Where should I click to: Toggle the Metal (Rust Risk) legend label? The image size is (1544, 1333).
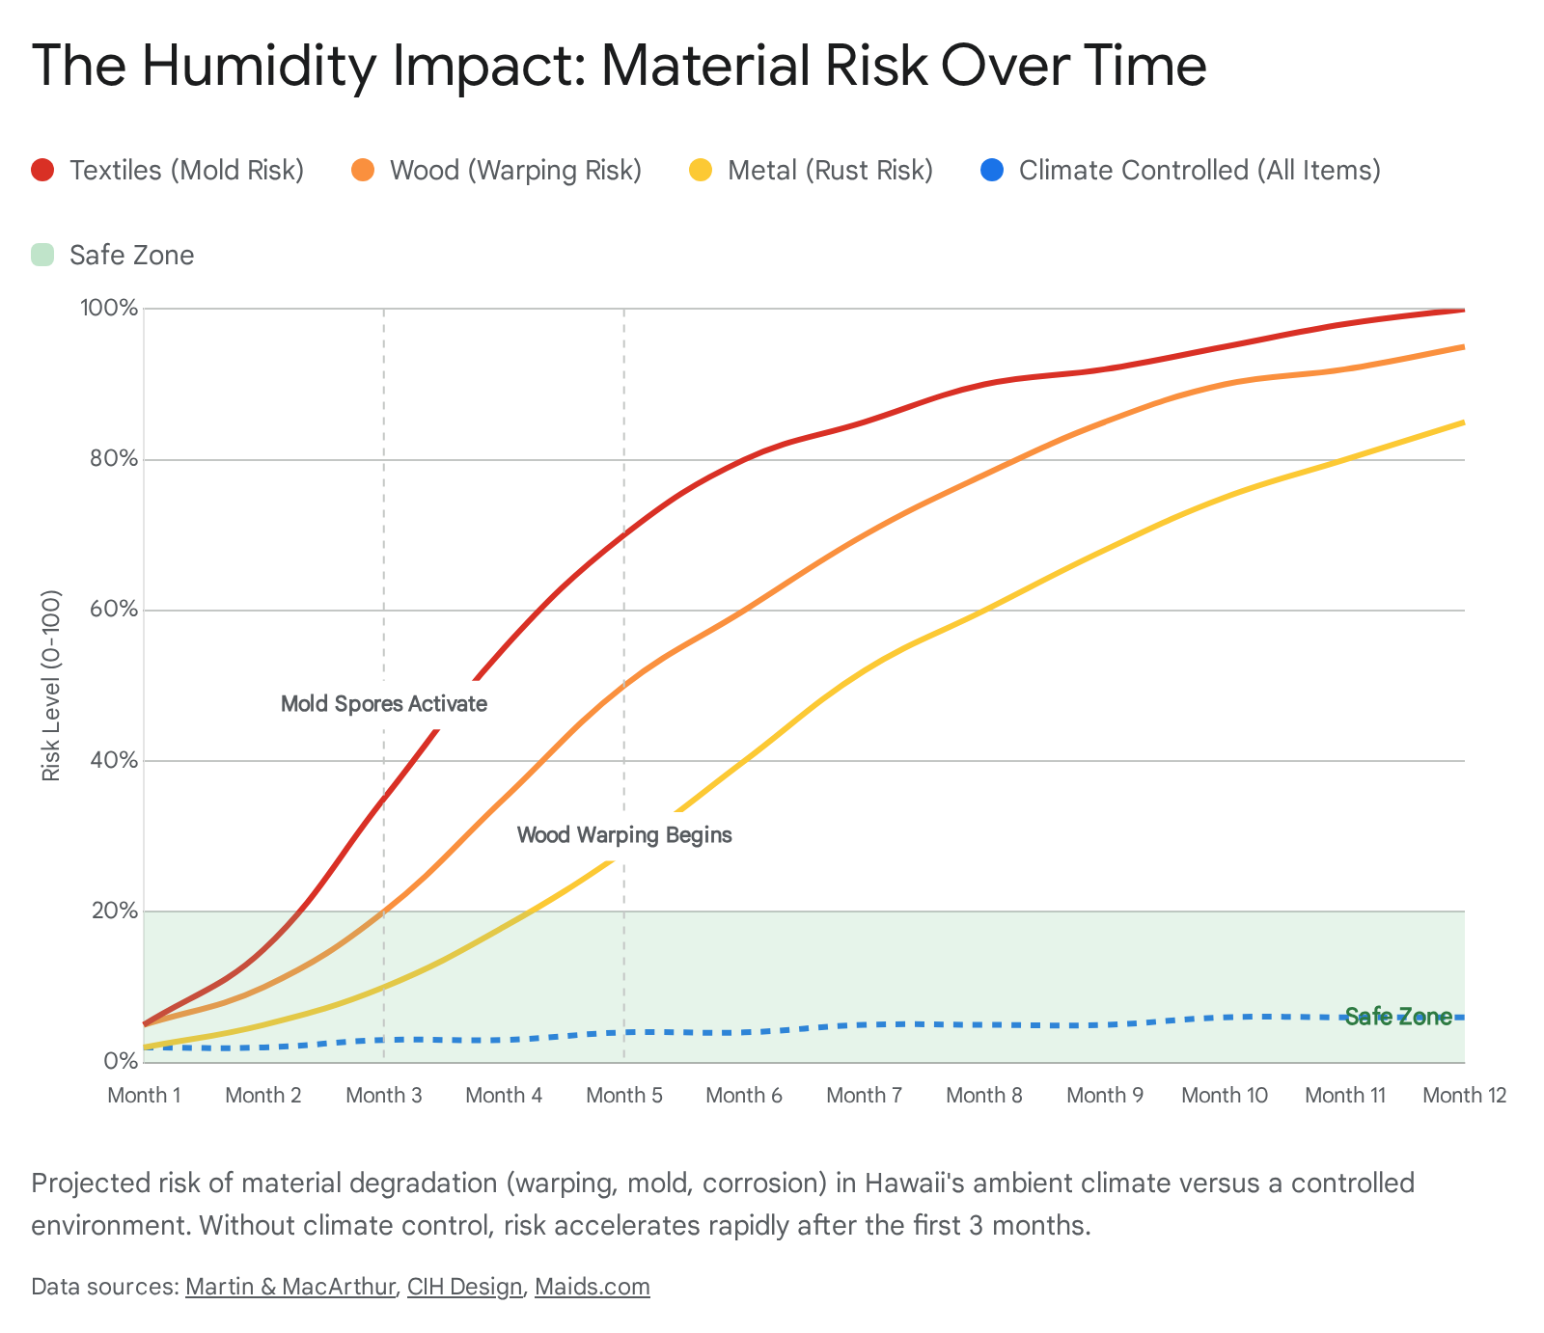coord(830,171)
